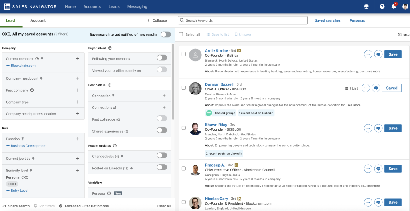Switch to the Account tab
Screen dimensions: 410x211
tap(38, 20)
